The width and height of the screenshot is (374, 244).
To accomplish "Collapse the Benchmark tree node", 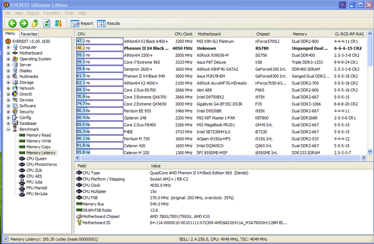I will [8, 130].
